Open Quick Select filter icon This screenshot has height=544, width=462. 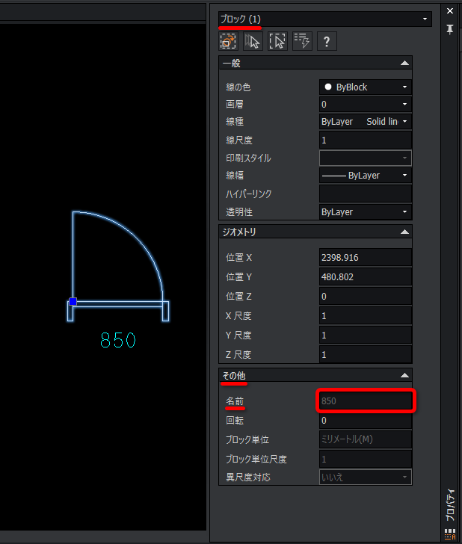click(301, 41)
